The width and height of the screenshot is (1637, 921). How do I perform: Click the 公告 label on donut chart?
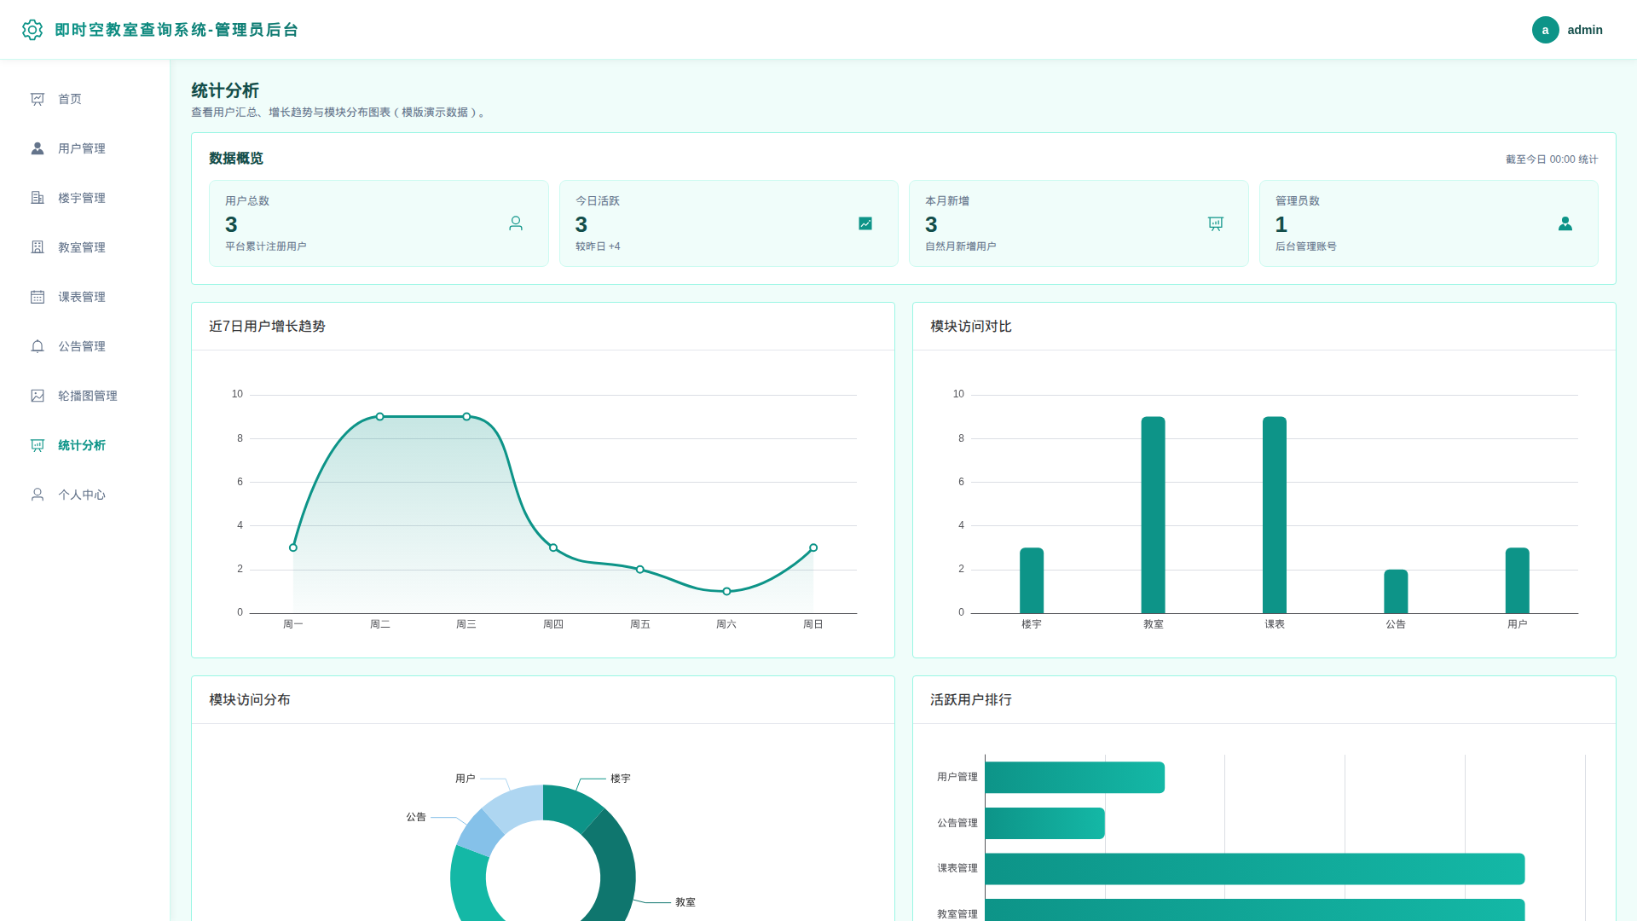(416, 817)
